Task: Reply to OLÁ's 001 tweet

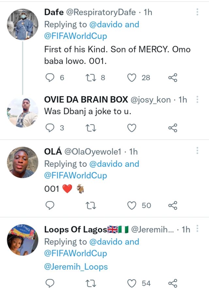Action: point(50,205)
